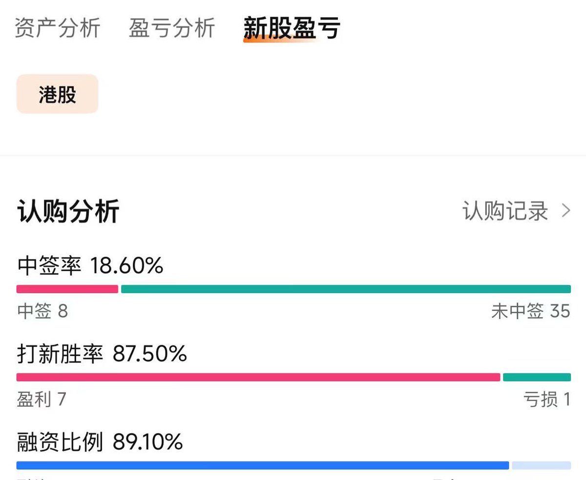Click the dark blue 融资 ratio bar
Image resolution: width=586 pixels, height=480 pixels.
coord(263,465)
